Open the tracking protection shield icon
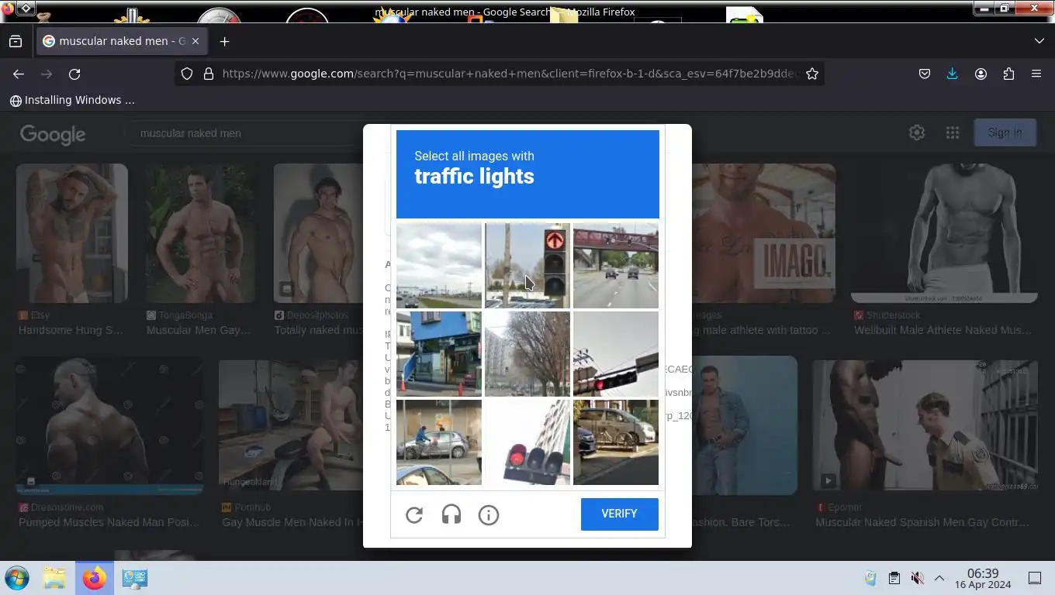The width and height of the screenshot is (1055, 595). click(187, 74)
